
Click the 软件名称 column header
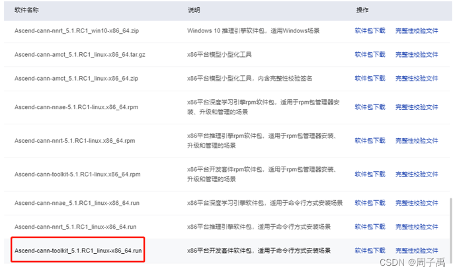[26, 10]
